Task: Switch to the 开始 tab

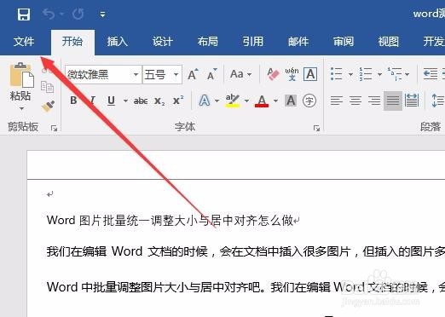Action: (72, 42)
